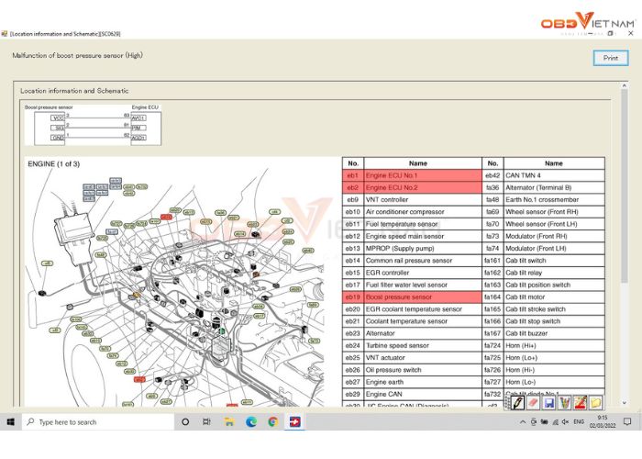The width and height of the screenshot is (642, 459).
Task: Click the Cortana circle icon
Action: 185,421
